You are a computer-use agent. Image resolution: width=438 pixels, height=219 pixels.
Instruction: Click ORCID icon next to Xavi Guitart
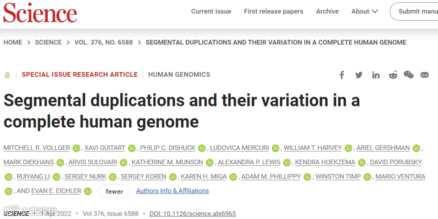point(132,148)
